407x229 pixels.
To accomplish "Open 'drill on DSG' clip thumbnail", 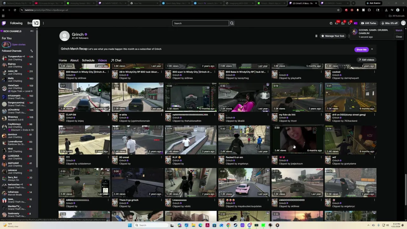I will 350,97.
